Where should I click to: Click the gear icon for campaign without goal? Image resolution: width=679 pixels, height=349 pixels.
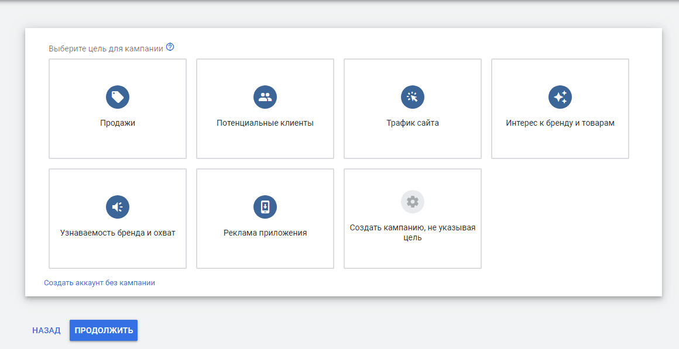tap(413, 201)
